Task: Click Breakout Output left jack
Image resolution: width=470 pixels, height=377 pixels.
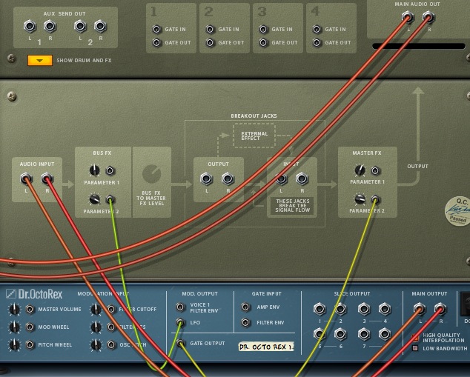Action: coord(206,179)
